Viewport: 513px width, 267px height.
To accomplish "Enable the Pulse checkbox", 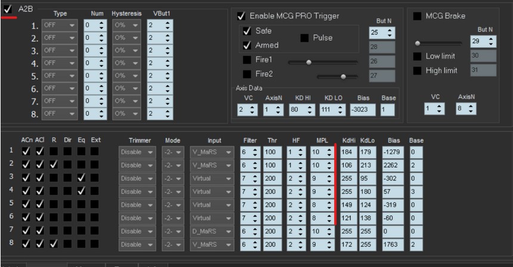I will (x=304, y=38).
